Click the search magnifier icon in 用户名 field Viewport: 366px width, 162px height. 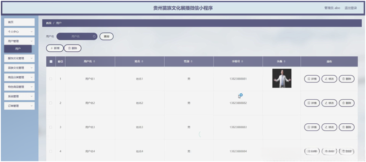(x=94, y=36)
